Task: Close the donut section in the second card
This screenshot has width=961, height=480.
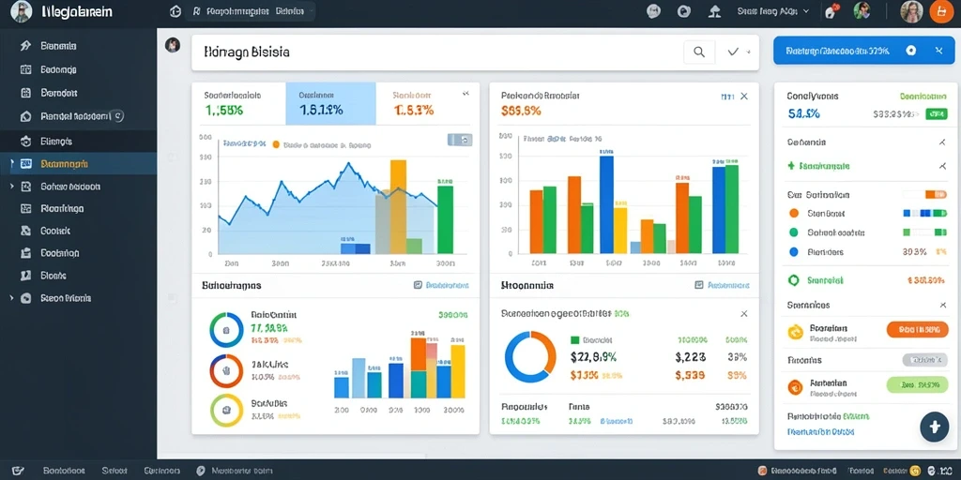Action: (743, 313)
